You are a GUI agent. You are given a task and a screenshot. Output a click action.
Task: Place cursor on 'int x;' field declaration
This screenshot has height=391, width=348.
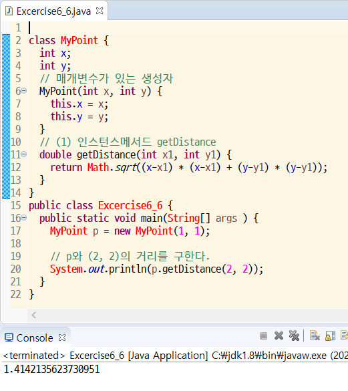point(55,53)
